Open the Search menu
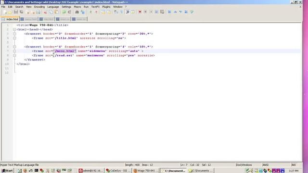 click(19, 7)
